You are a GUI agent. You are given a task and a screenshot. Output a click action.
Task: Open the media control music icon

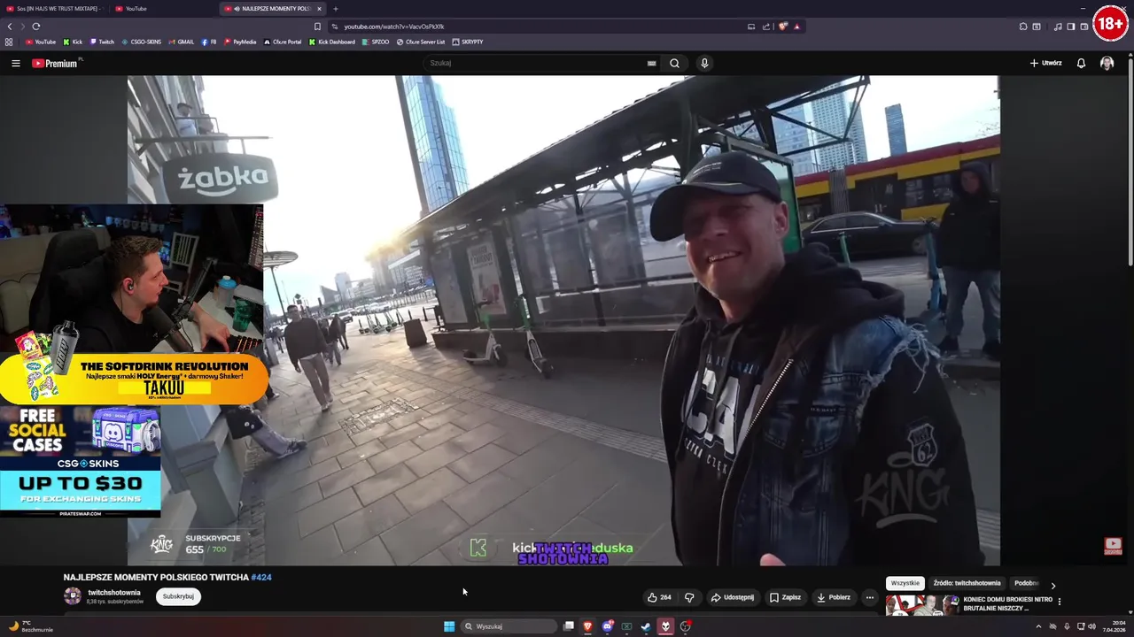tap(1058, 27)
